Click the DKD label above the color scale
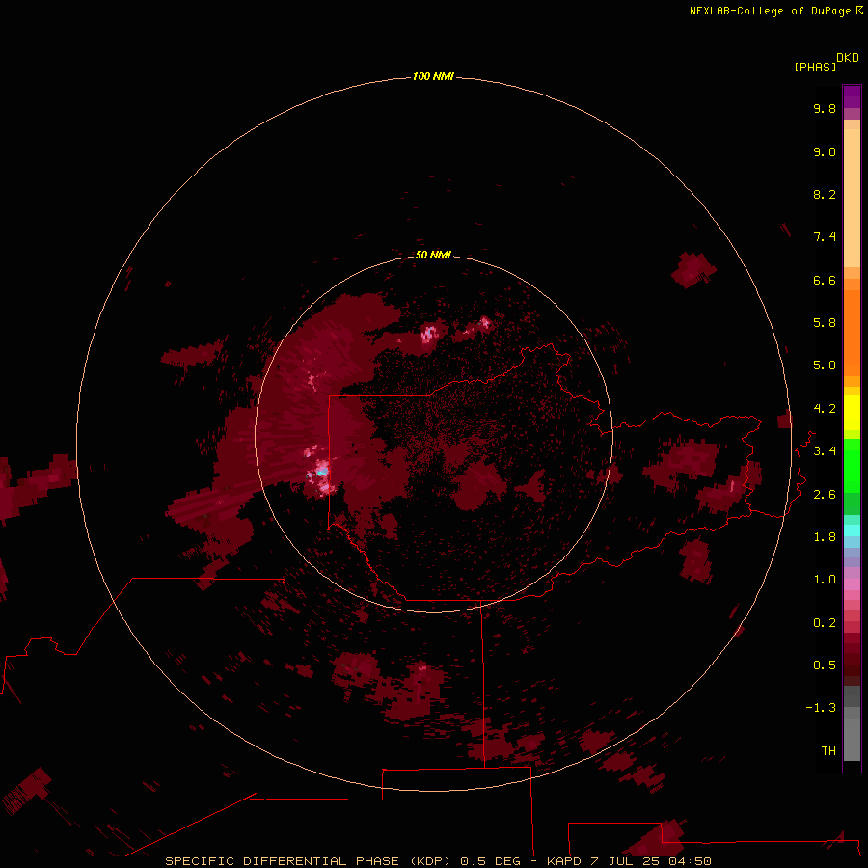Viewport: 868px width, 868px height. click(848, 58)
